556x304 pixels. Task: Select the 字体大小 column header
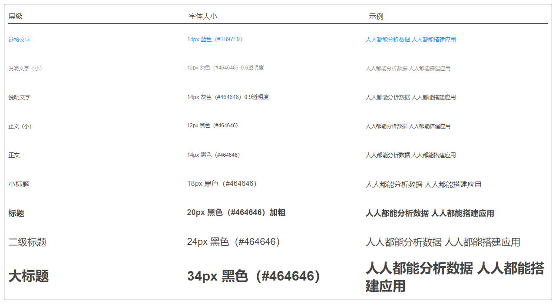tap(202, 17)
